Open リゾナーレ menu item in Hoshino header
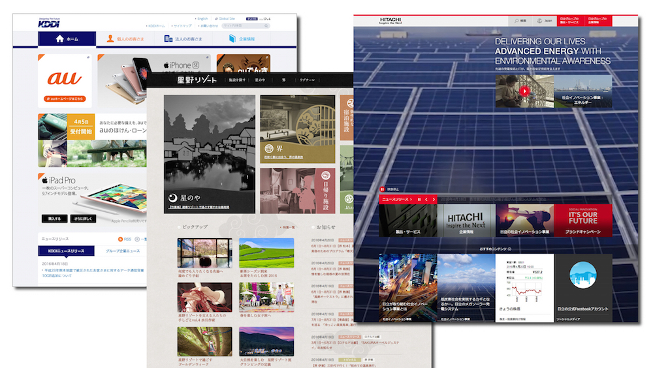Viewport: 653px width, 368px height. 308,80
